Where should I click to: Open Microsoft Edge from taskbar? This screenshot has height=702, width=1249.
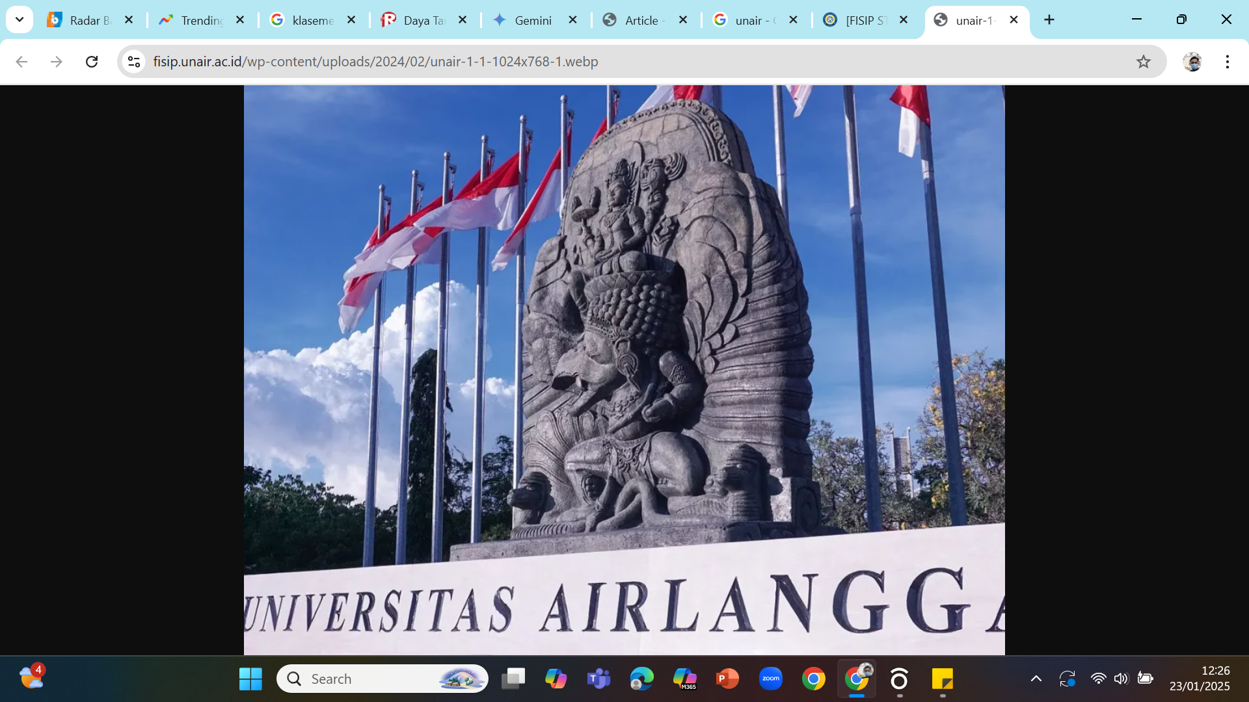[642, 679]
